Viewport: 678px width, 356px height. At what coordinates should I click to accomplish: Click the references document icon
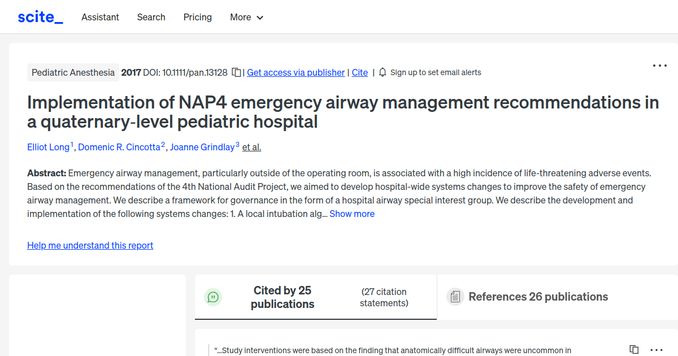click(x=455, y=296)
